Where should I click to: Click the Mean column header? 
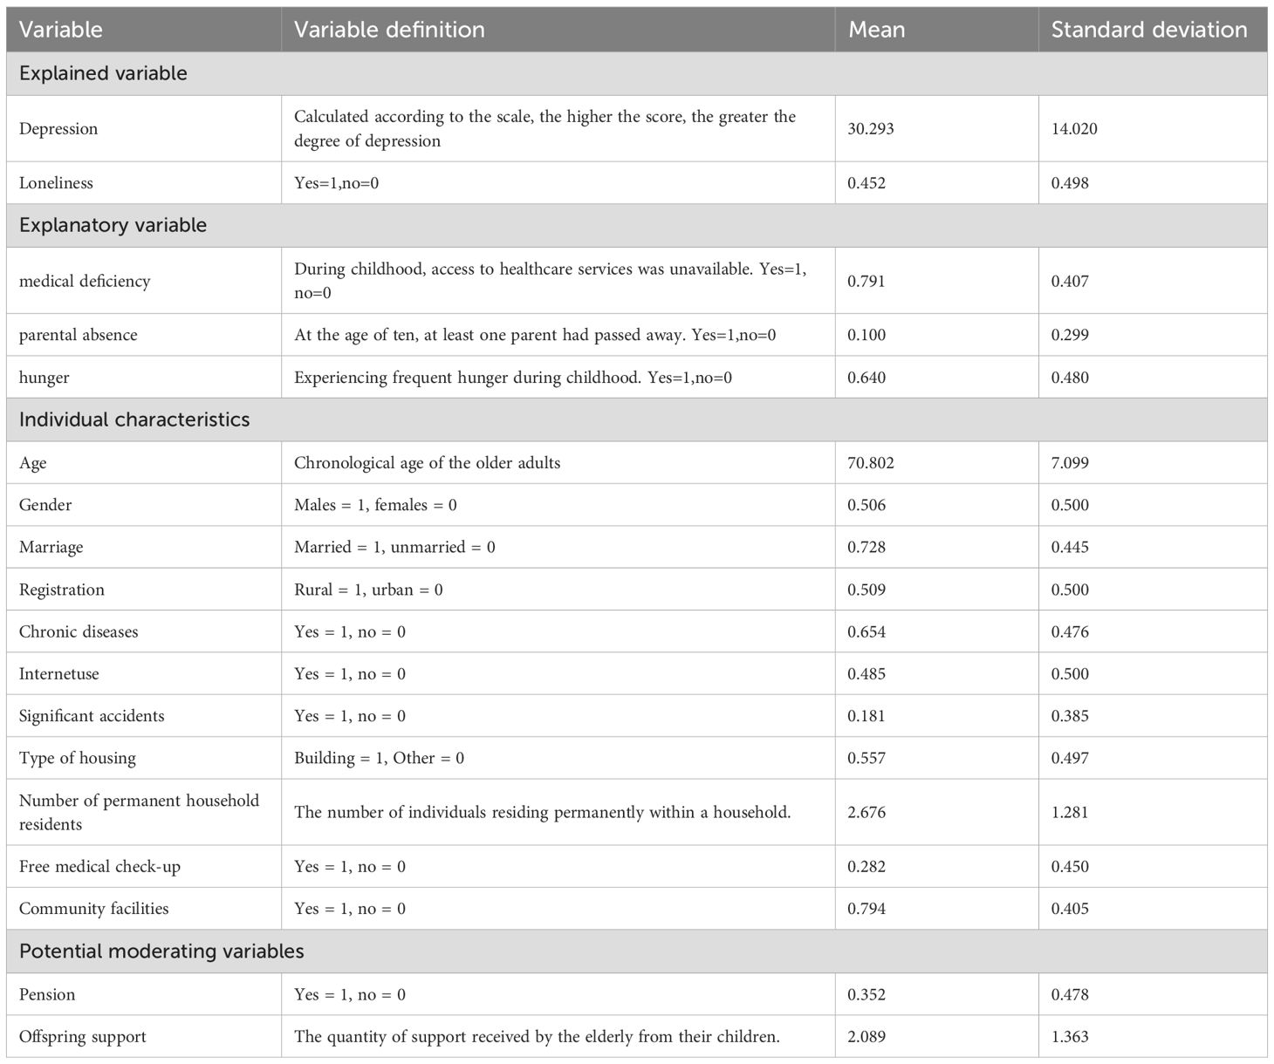(876, 30)
